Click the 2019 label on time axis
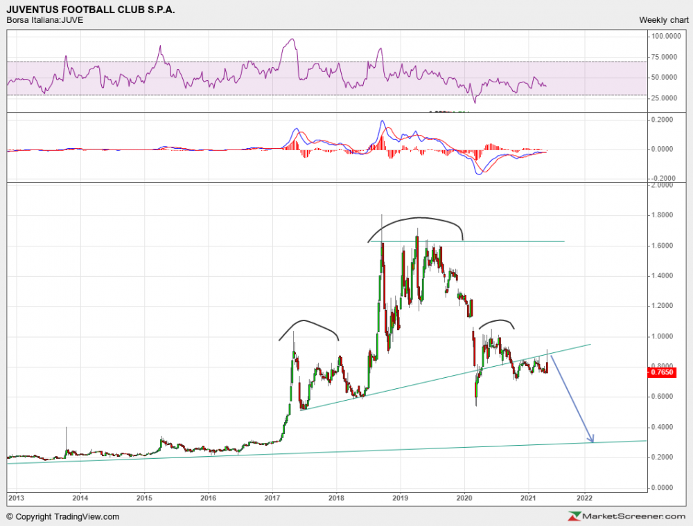 click(401, 498)
